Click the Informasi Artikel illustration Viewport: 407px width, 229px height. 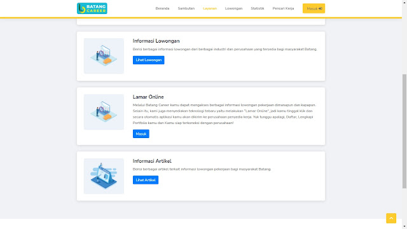(104, 176)
